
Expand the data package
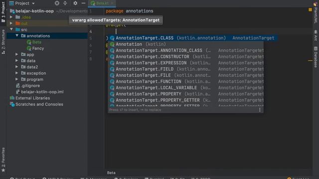point(17,61)
